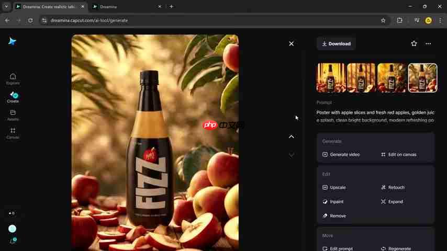The image size is (447, 251).
Task: Click the site information icon in address bar
Action: pos(44,20)
